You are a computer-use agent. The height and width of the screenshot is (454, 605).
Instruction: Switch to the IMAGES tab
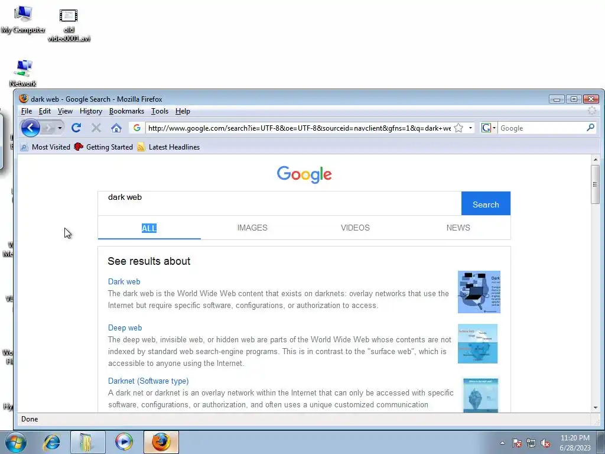pos(252,228)
